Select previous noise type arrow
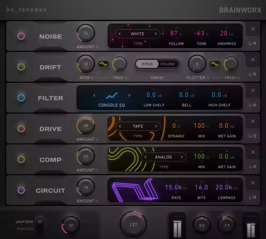This screenshot has width=266, height=239. [x=120, y=34]
